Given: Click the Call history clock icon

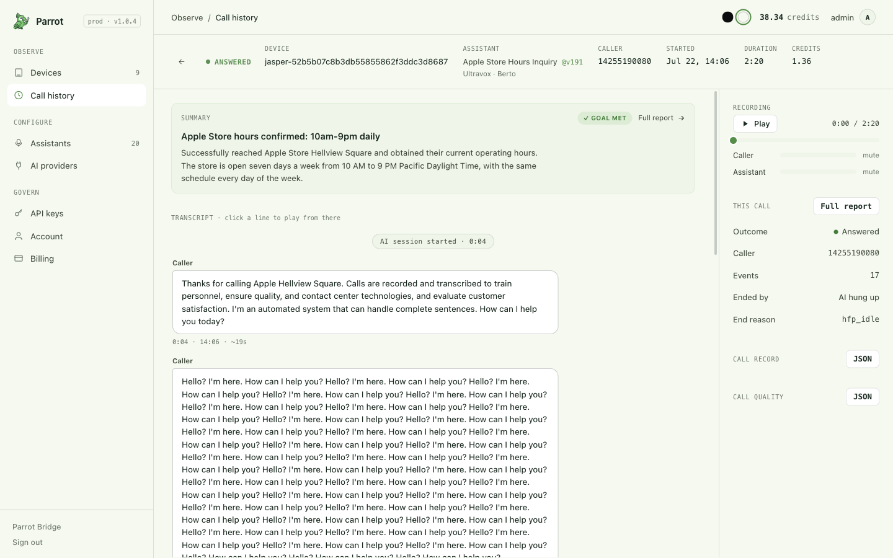Looking at the screenshot, I should [19, 95].
